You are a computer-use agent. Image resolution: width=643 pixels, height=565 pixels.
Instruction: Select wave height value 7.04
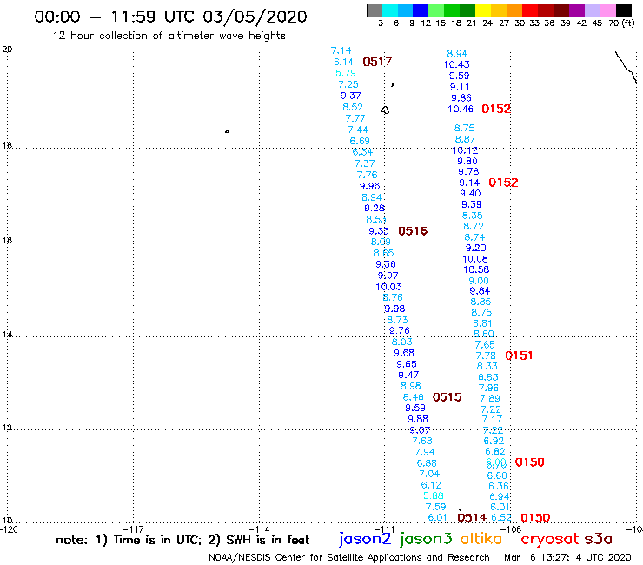click(429, 474)
